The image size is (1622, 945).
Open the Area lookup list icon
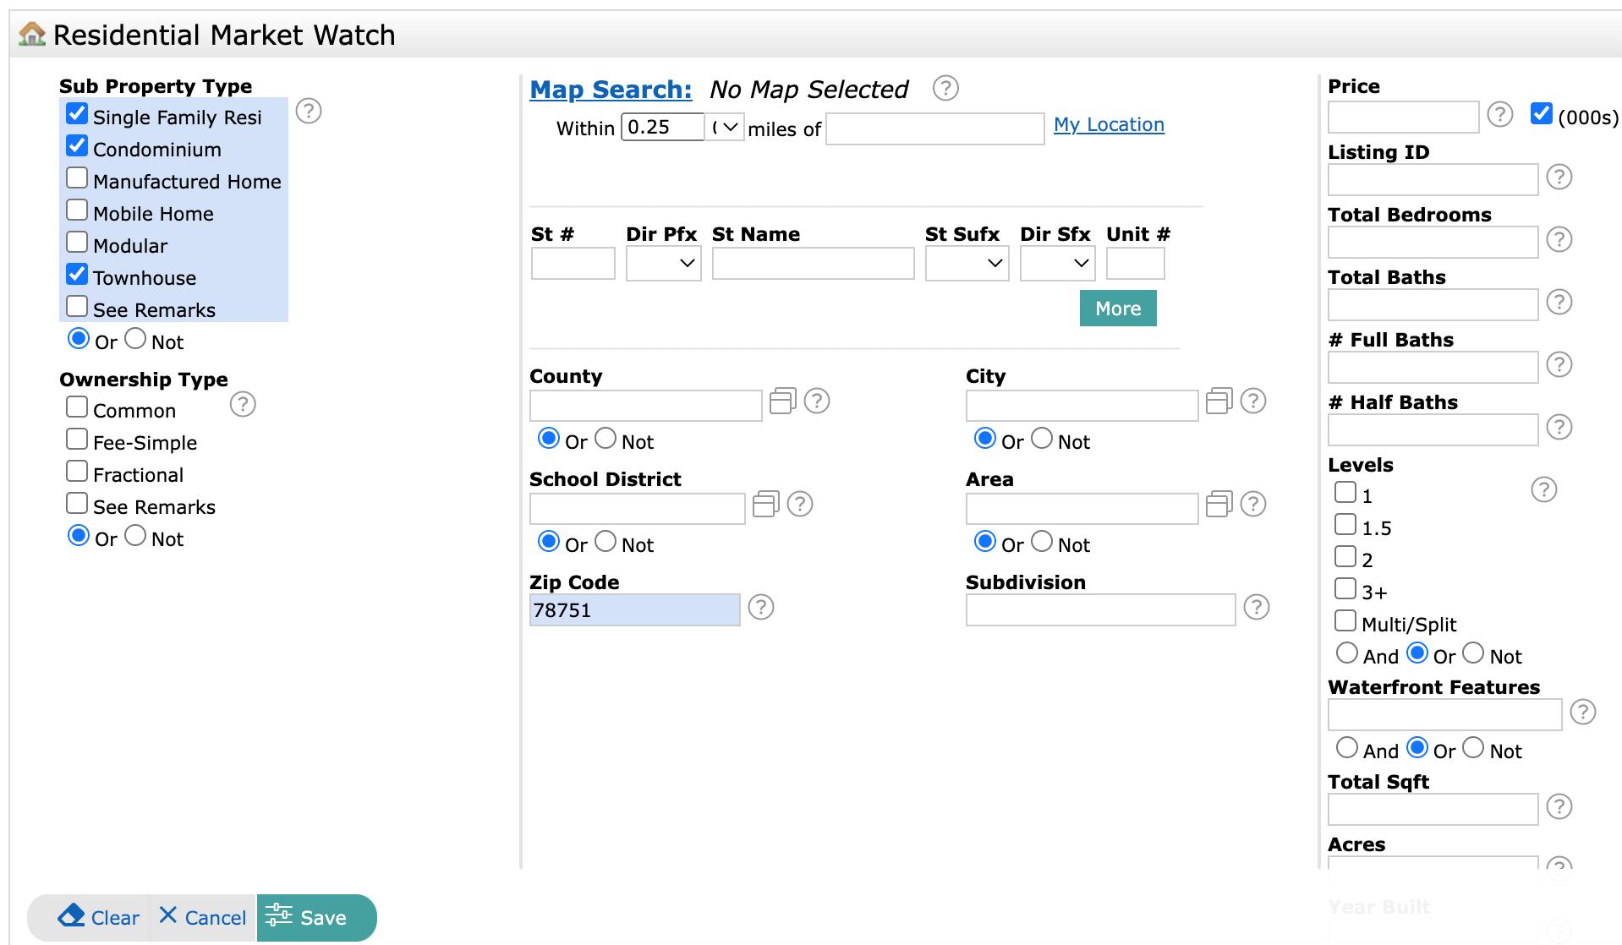(1219, 504)
